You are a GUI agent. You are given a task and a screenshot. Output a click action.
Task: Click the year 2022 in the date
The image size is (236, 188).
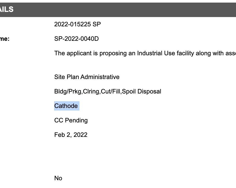[80, 135]
